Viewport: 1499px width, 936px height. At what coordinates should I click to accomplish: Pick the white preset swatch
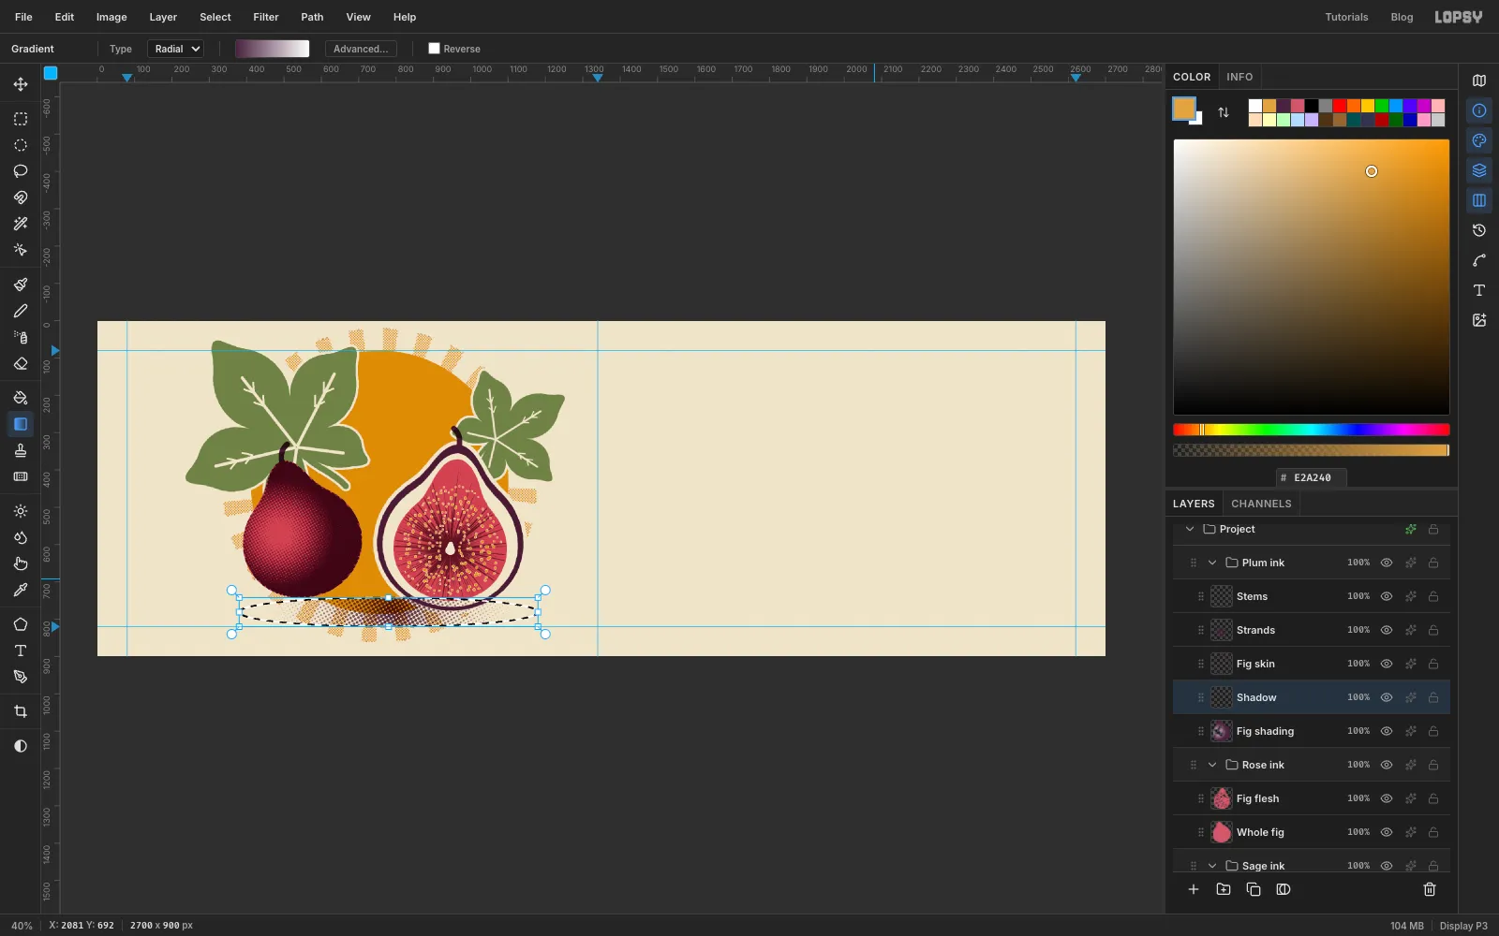point(1255,106)
